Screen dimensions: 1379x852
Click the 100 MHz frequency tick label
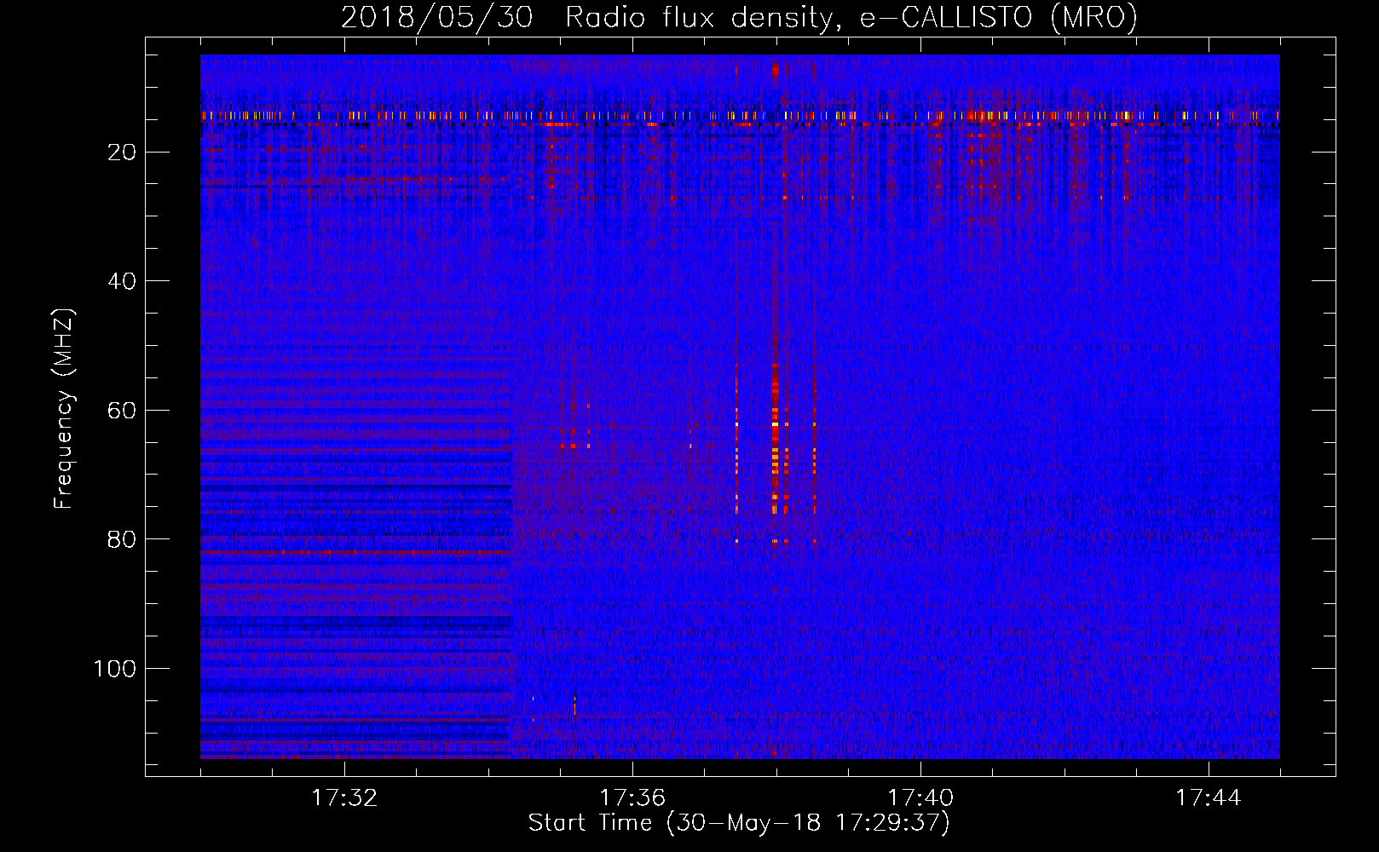(115, 669)
